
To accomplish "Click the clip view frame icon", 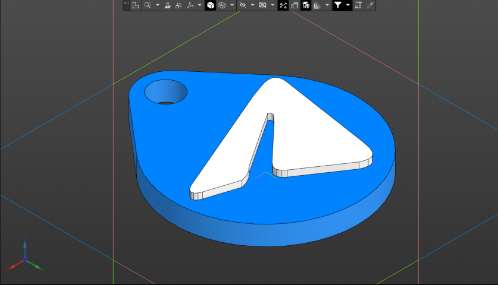I will (x=295, y=5).
